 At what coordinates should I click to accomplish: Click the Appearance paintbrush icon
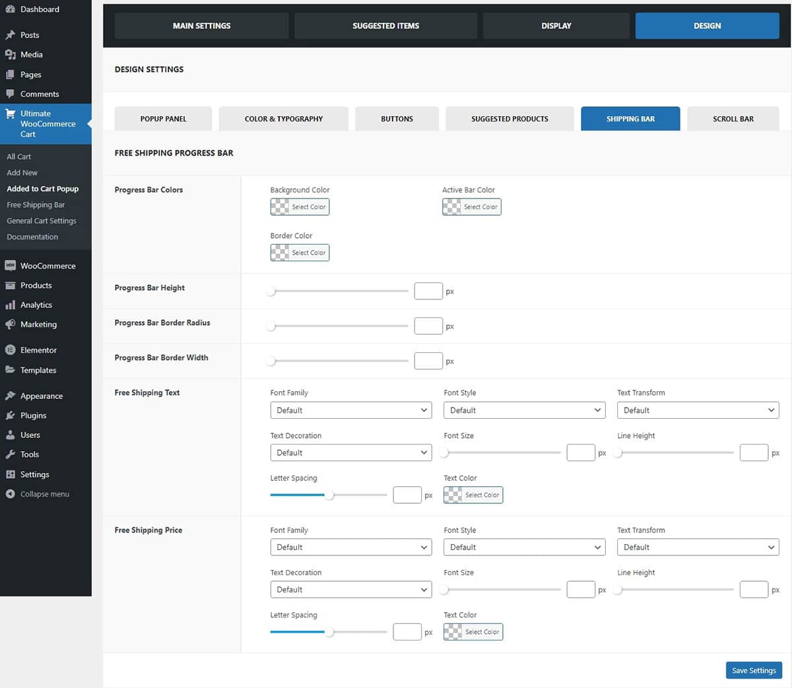[10, 396]
